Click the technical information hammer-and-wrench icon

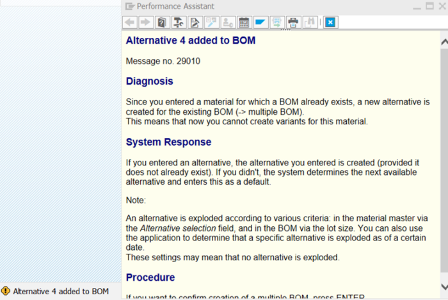(179, 22)
